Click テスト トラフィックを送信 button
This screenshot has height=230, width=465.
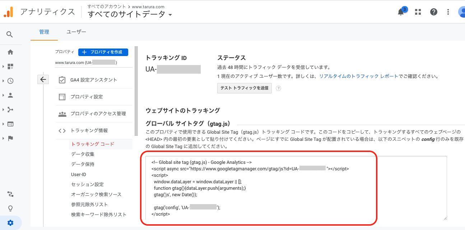click(245, 88)
